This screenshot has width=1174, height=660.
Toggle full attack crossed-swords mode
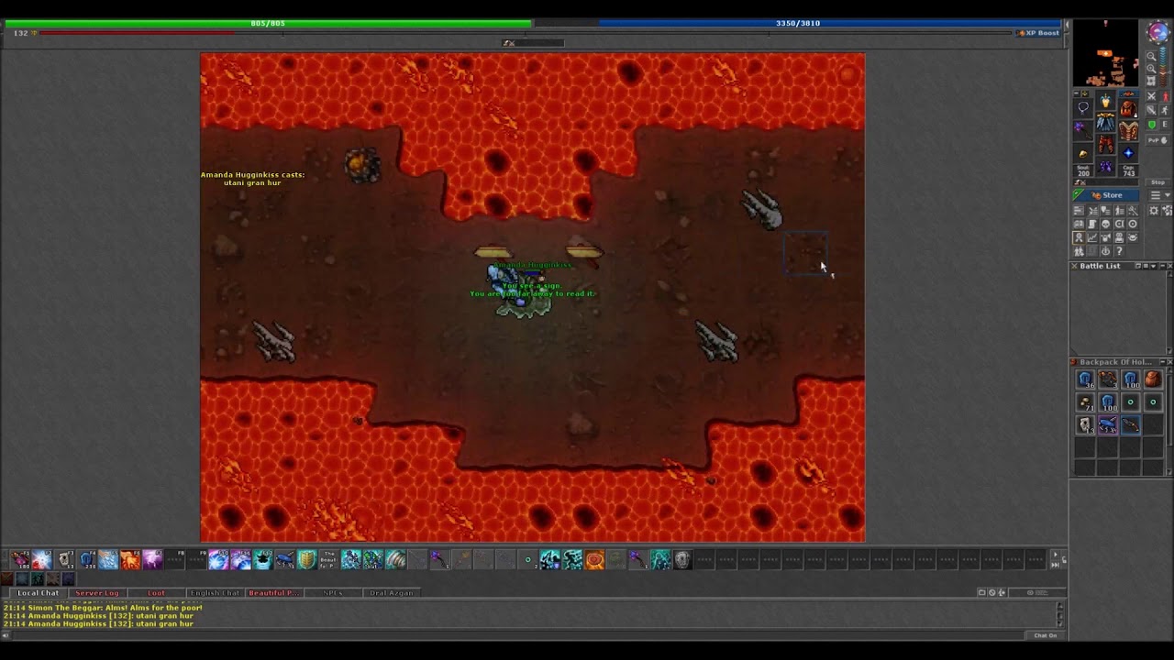(1151, 95)
